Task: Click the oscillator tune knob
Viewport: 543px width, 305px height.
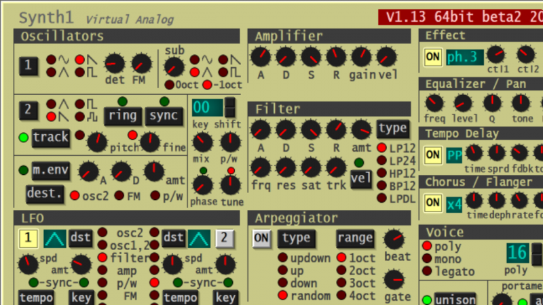Action: [x=231, y=185]
